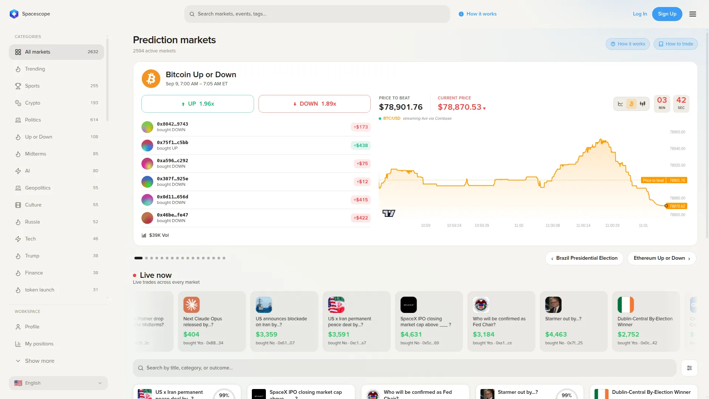Click the Bitcoin market coin icon
The image size is (709, 399).
151,79
